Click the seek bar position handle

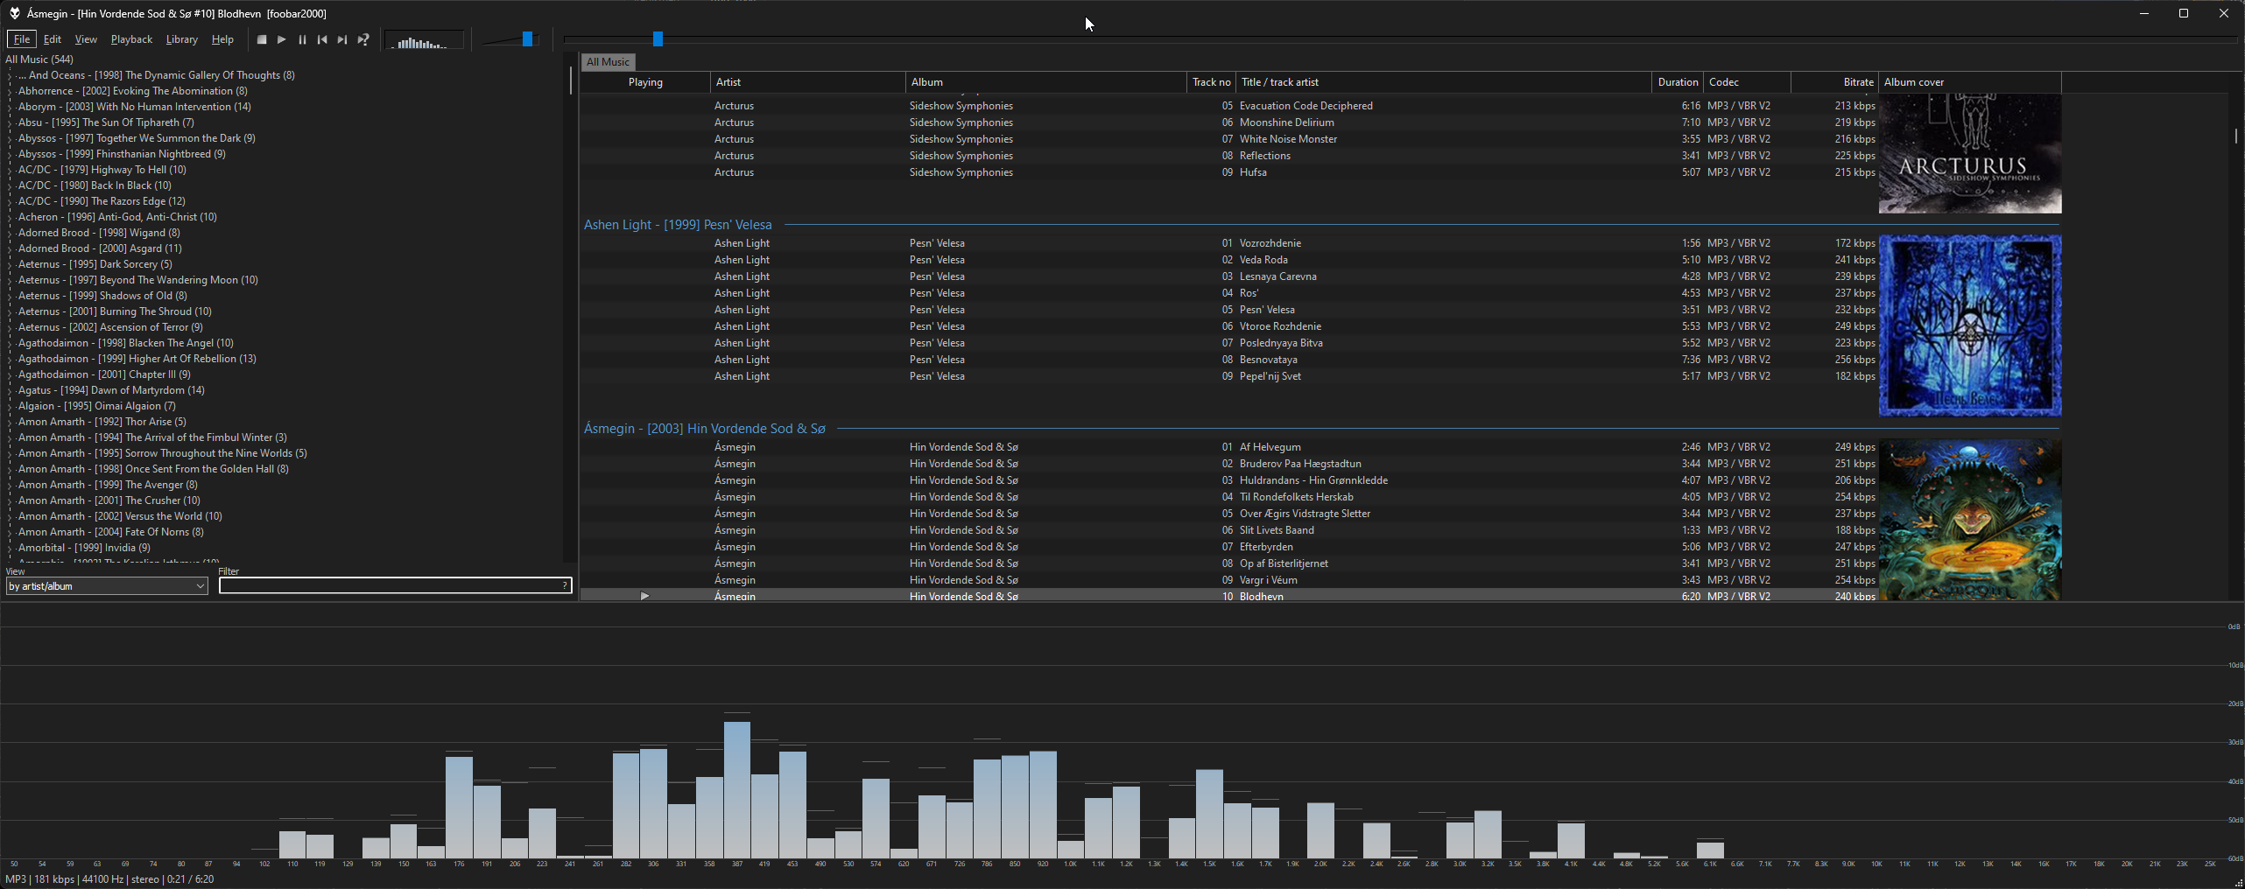coord(658,38)
